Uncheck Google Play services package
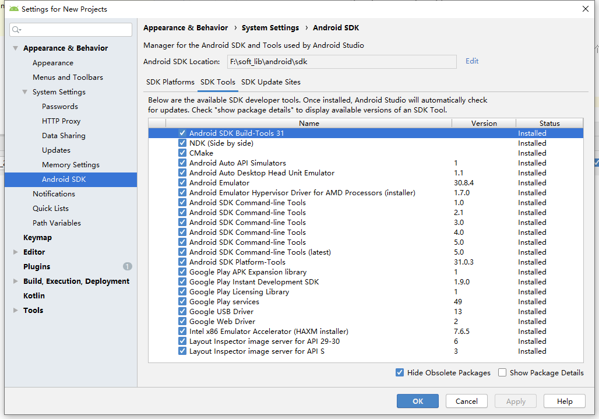Viewport: 599px width, 419px height. 182,301
